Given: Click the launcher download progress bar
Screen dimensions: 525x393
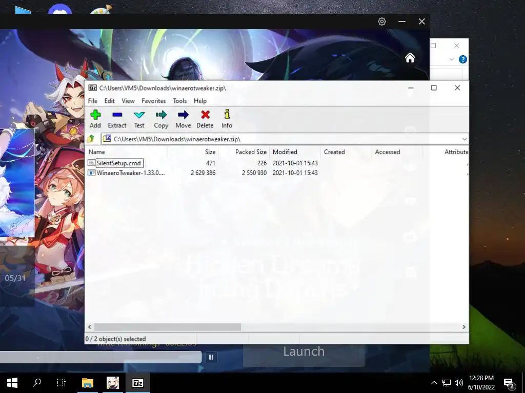Looking at the screenshot, I should [100, 357].
